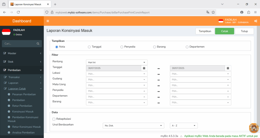Click the Dashboard header title
Image resolution: width=260 pixels, height=138 pixels.
click(x=22, y=21)
